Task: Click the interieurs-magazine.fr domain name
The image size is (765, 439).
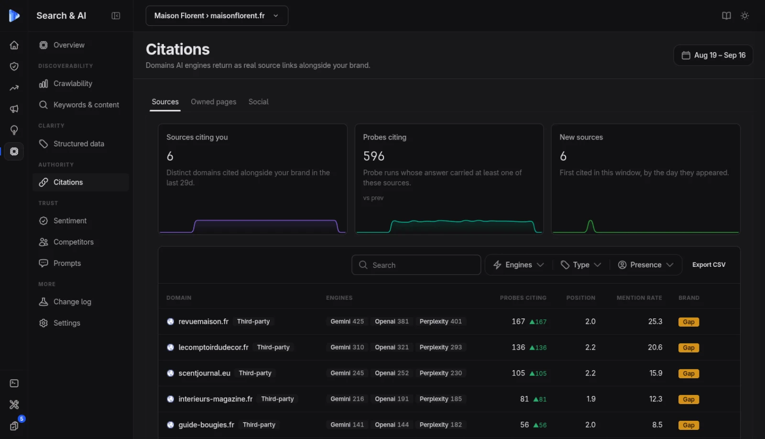Action: tap(215, 399)
